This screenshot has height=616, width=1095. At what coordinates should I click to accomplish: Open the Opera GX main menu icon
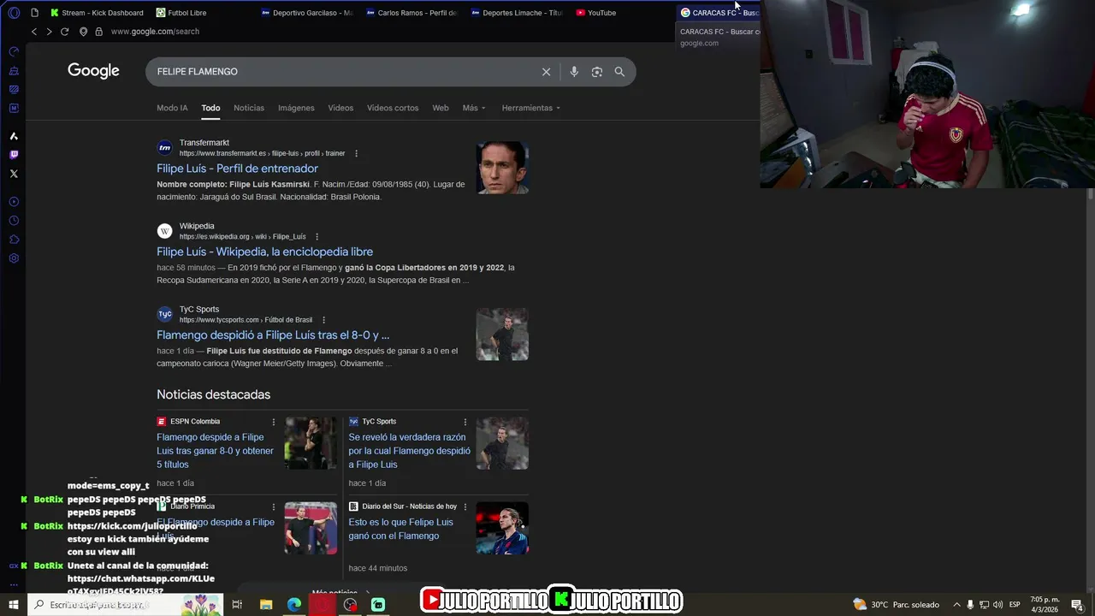click(14, 13)
